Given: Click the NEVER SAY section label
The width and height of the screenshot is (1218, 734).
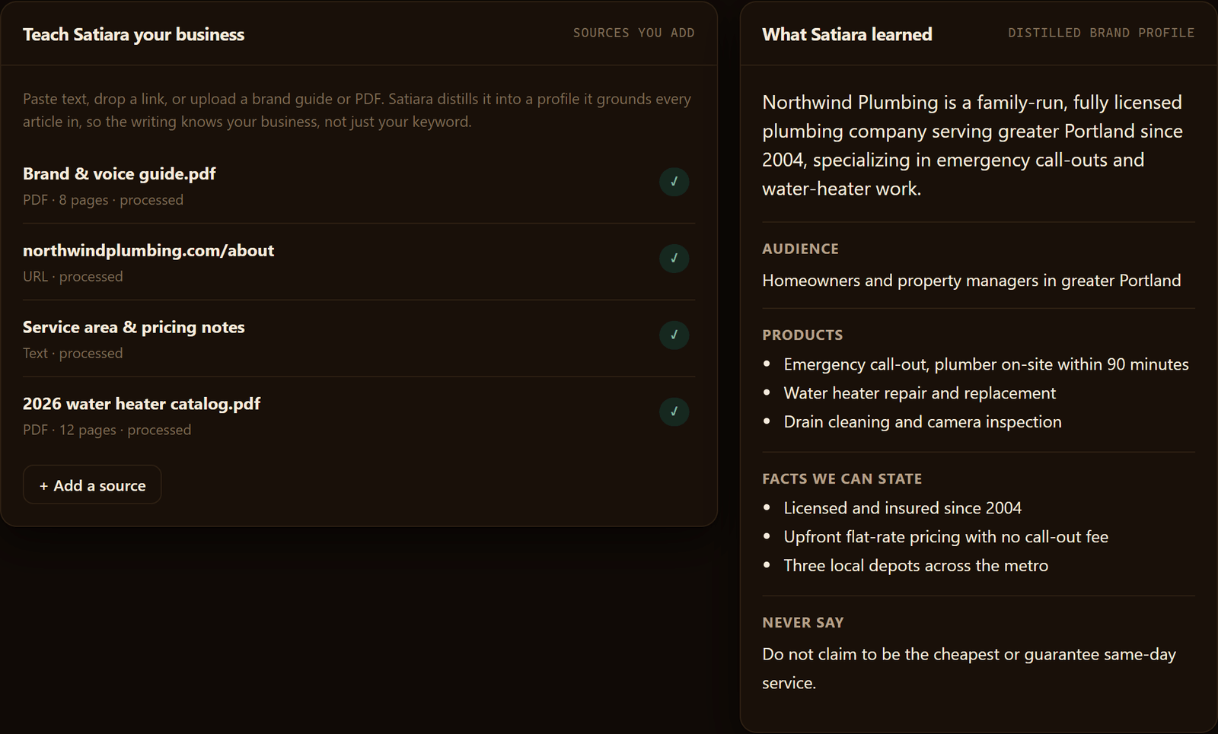Looking at the screenshot, I should [x=802, y=622].
